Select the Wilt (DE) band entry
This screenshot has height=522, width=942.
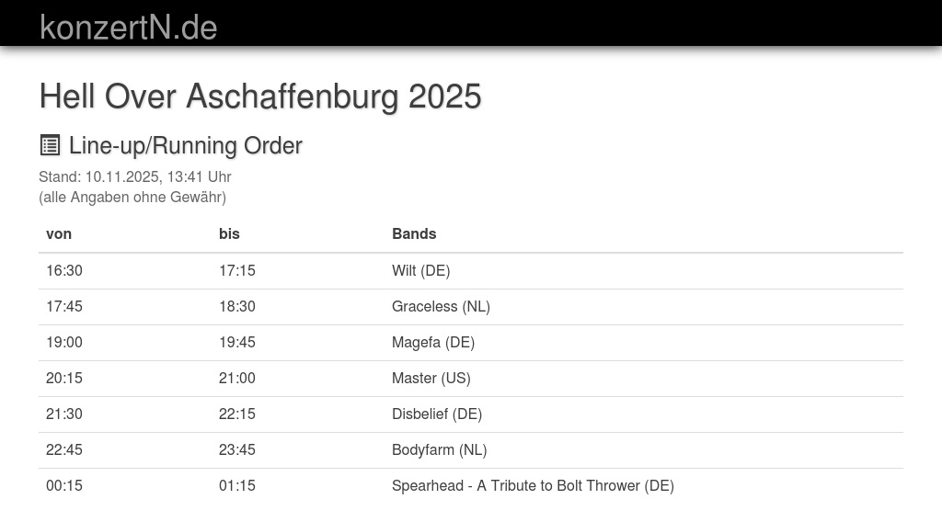(420, 270)
